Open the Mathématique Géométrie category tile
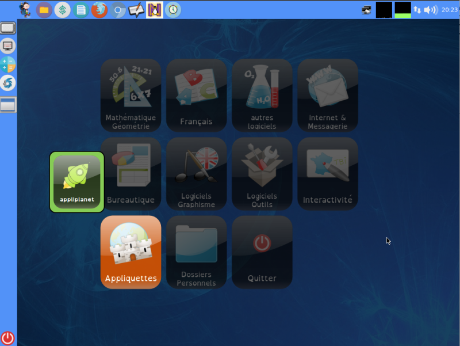Screen dimensions: 460x346 coord(131,96)
